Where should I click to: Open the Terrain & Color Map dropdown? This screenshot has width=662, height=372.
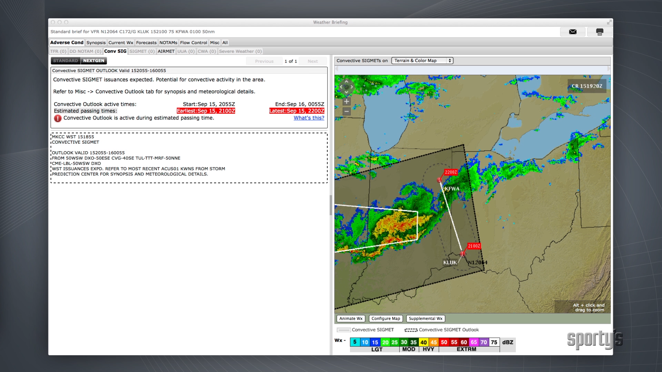(422, 60)
